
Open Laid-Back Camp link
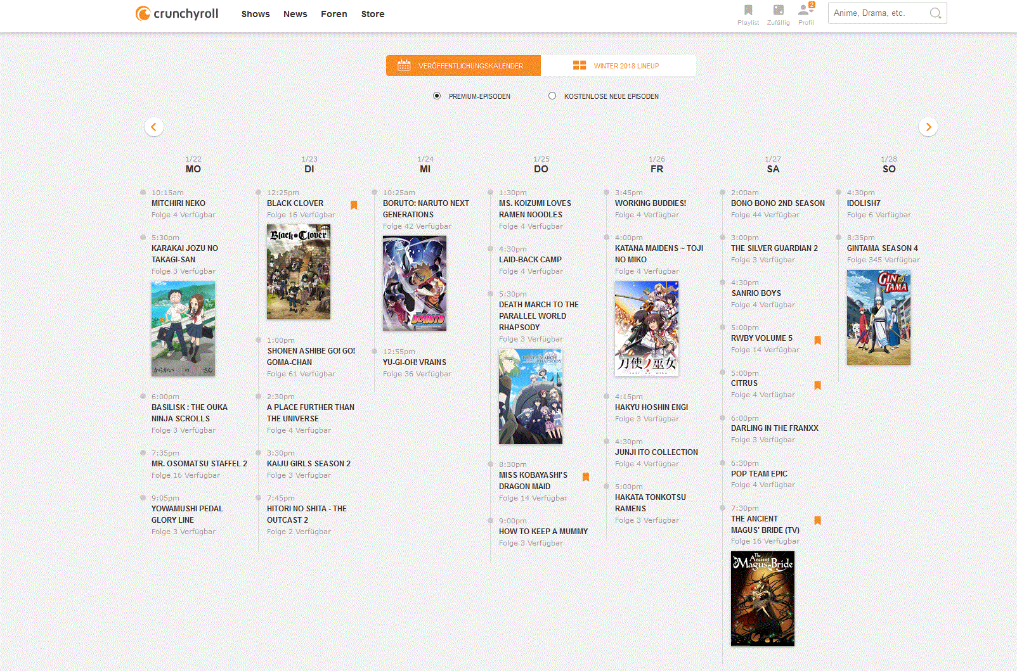point(530,260)
